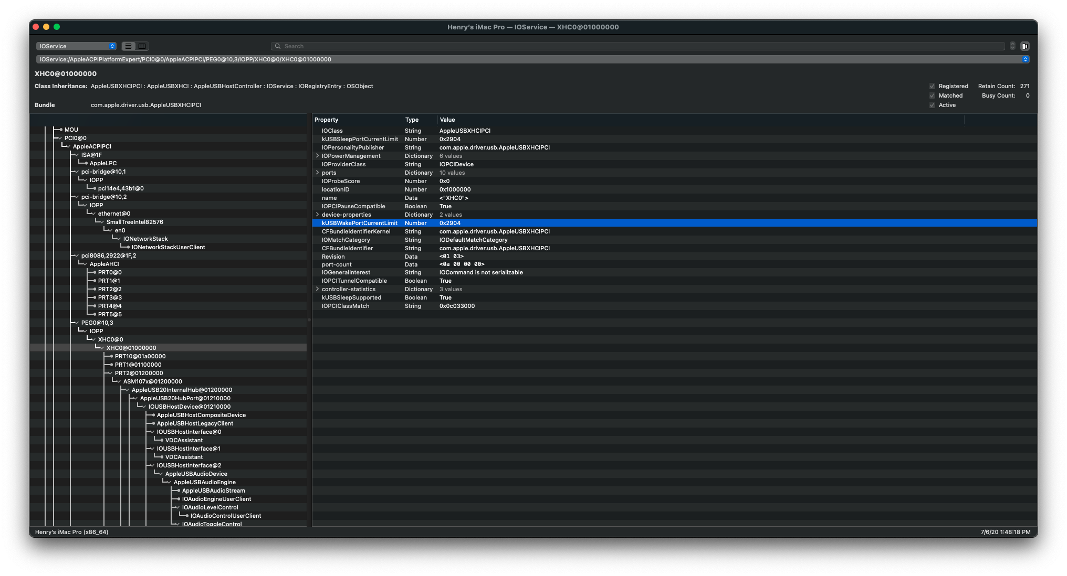
Task: Click the stepper arrows beside the search field
Action: coord(1012,46)
